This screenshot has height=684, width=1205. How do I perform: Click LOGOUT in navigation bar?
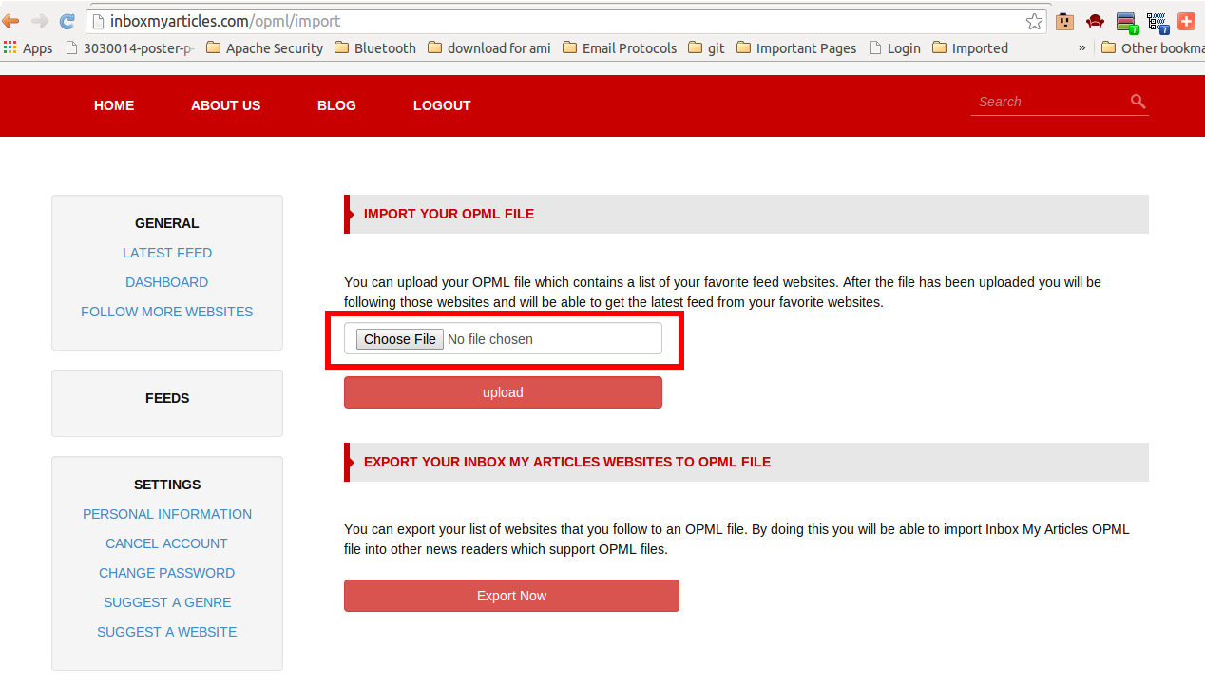click(442, 105)
